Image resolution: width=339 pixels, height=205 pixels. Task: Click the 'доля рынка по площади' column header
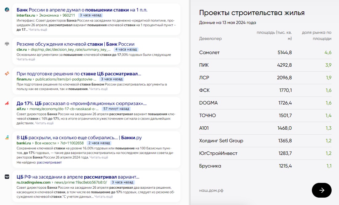317,35
